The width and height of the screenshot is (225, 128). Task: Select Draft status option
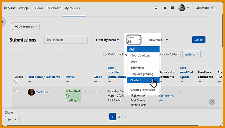pos(143,62)
